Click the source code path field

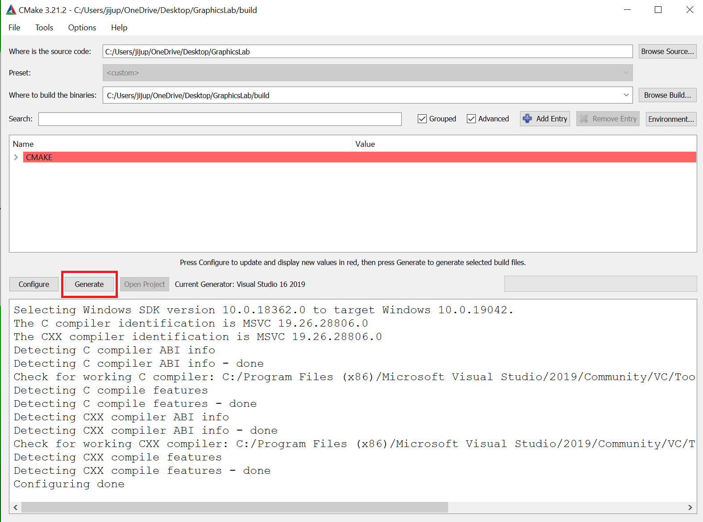tap(368, 51)
